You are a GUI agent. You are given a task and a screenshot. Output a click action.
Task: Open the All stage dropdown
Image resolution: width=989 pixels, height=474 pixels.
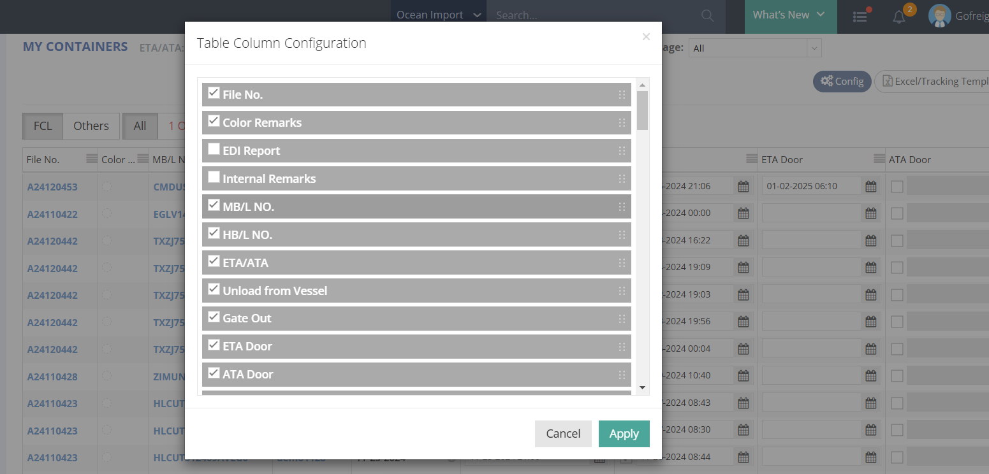(755, 48)
